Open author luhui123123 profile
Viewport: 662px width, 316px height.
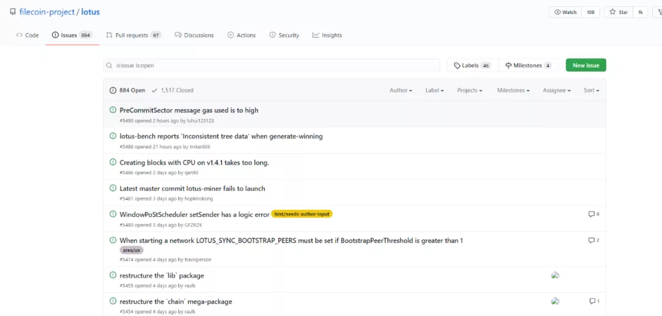coord(200,121)
